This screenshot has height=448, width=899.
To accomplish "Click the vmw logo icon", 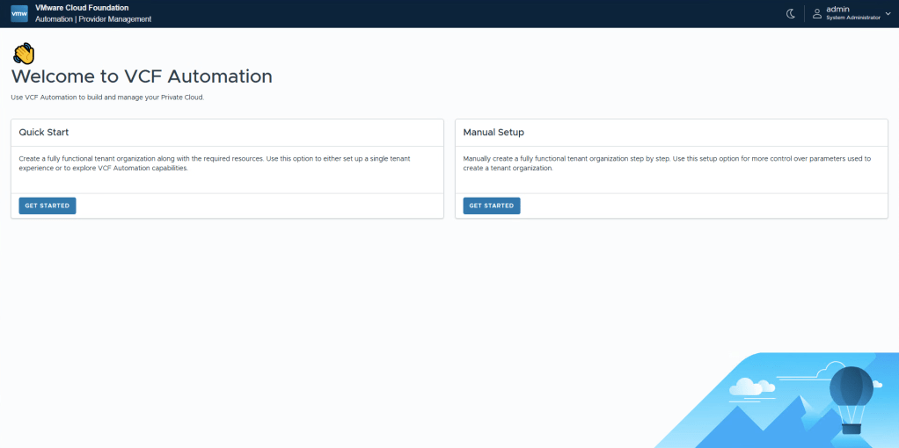I will click(x=19, y=13).
